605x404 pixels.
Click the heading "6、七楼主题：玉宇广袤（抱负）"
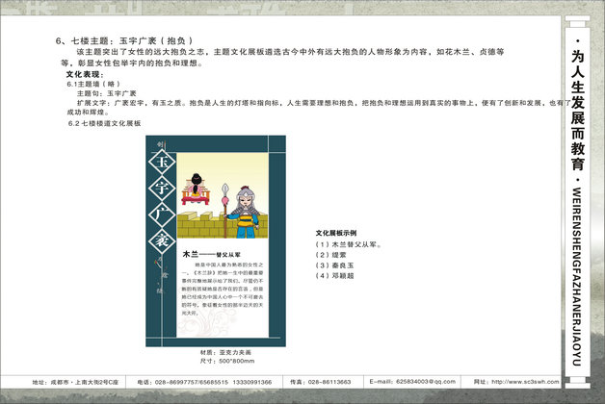point(124,40)
